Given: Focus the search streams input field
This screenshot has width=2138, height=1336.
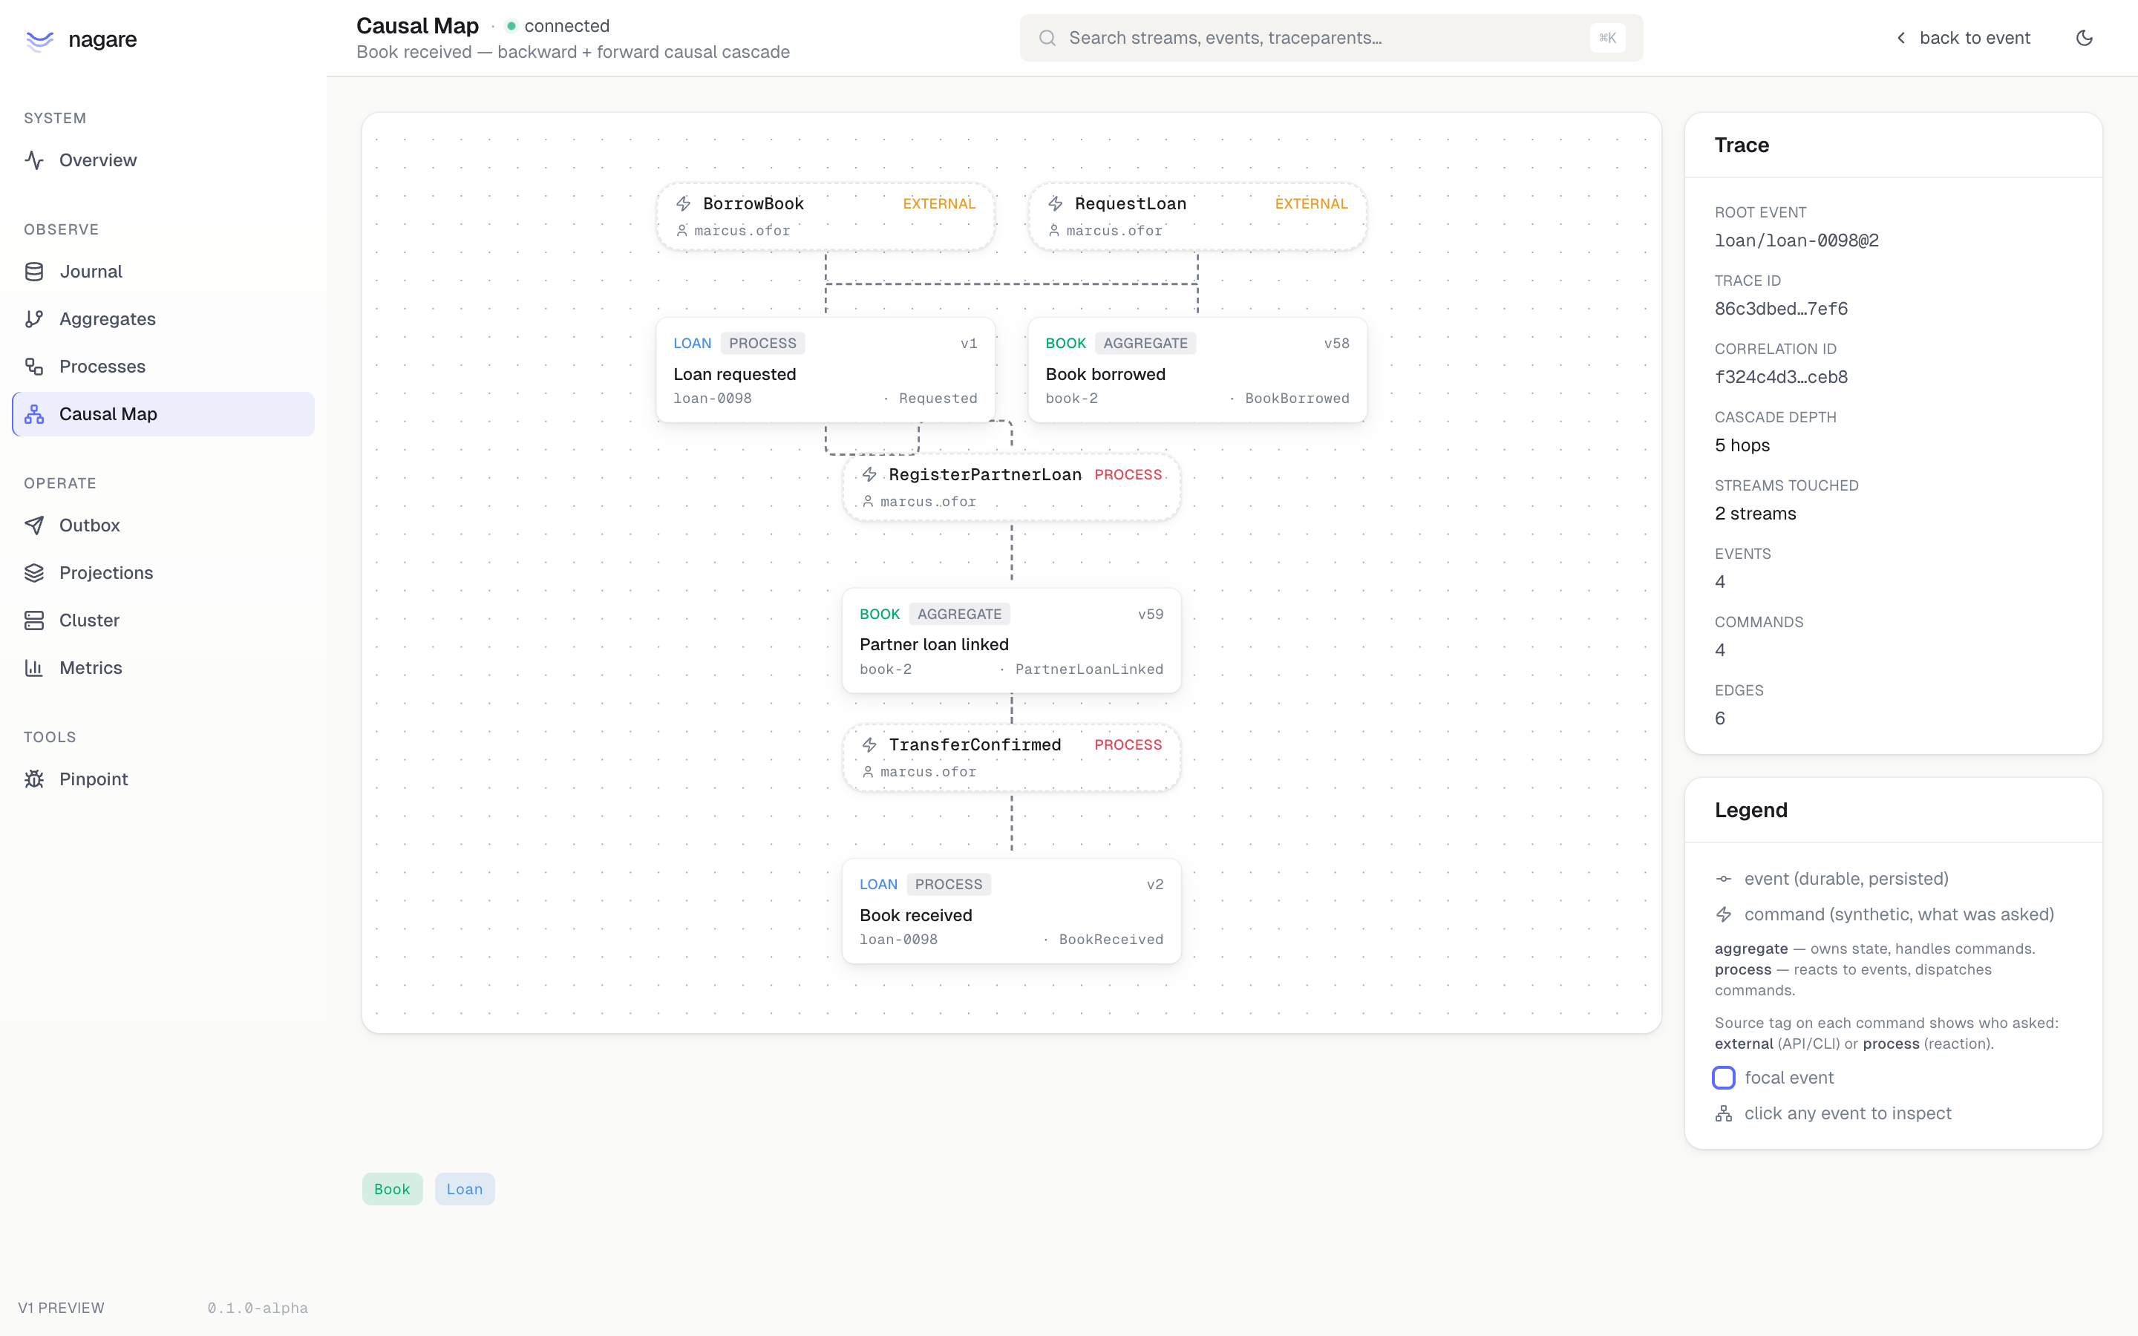Looking at the screenshot, I should (x=1330, y=38).
